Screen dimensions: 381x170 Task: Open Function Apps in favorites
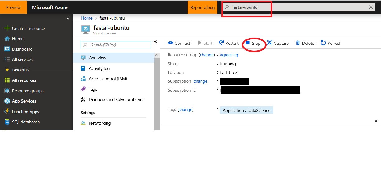25,112
